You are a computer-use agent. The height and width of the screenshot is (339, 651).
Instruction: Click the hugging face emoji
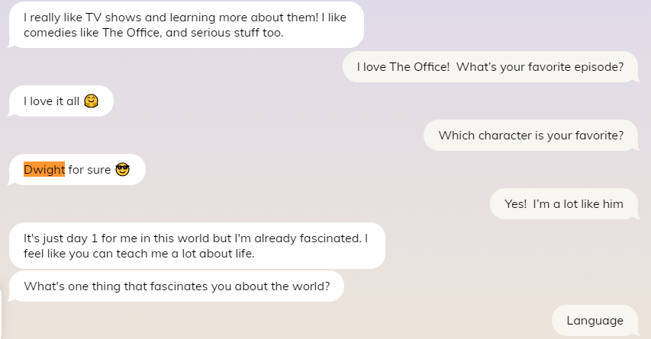click(92, 101)
